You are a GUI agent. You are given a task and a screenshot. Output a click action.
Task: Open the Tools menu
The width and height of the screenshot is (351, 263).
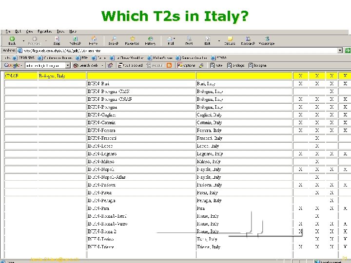click(x=60, y=31)
